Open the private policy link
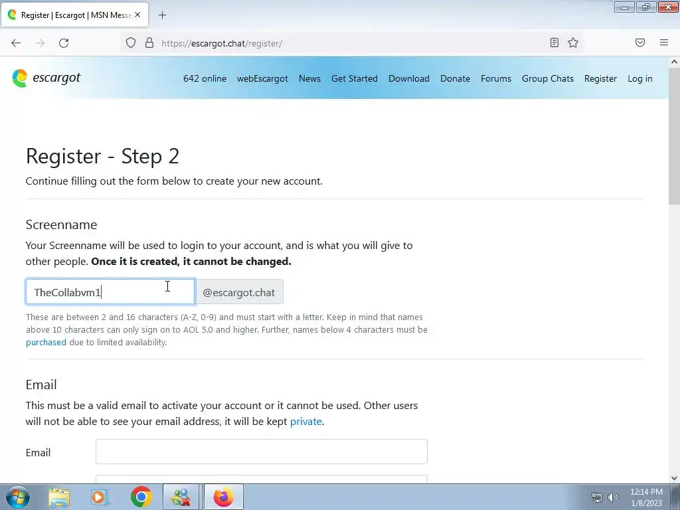This screenshot has width=680, height=510. (x=305, y=421)
